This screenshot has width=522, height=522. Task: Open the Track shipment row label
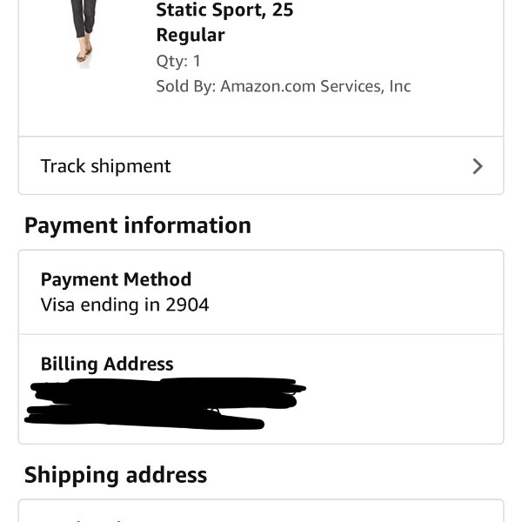coord(105,166)
